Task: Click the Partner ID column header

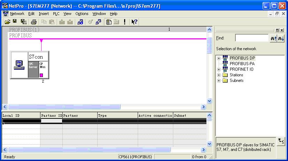Action: 52,115
